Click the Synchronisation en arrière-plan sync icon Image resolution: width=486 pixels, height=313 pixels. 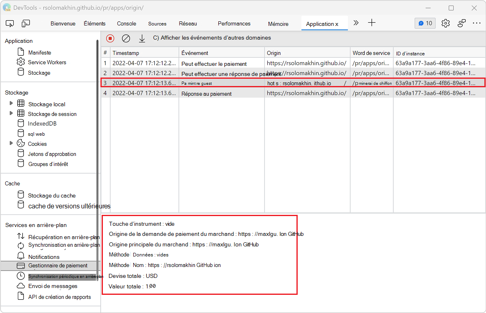(x=21, y=246)
